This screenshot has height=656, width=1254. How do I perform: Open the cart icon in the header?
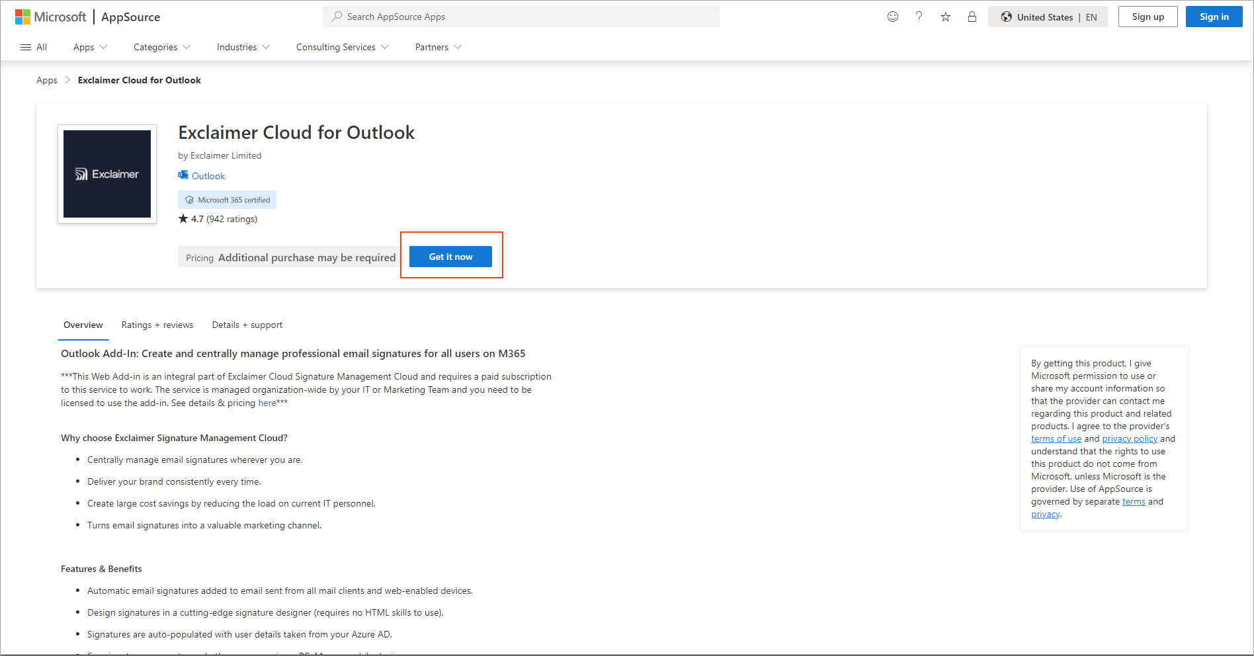coord(972,17)
